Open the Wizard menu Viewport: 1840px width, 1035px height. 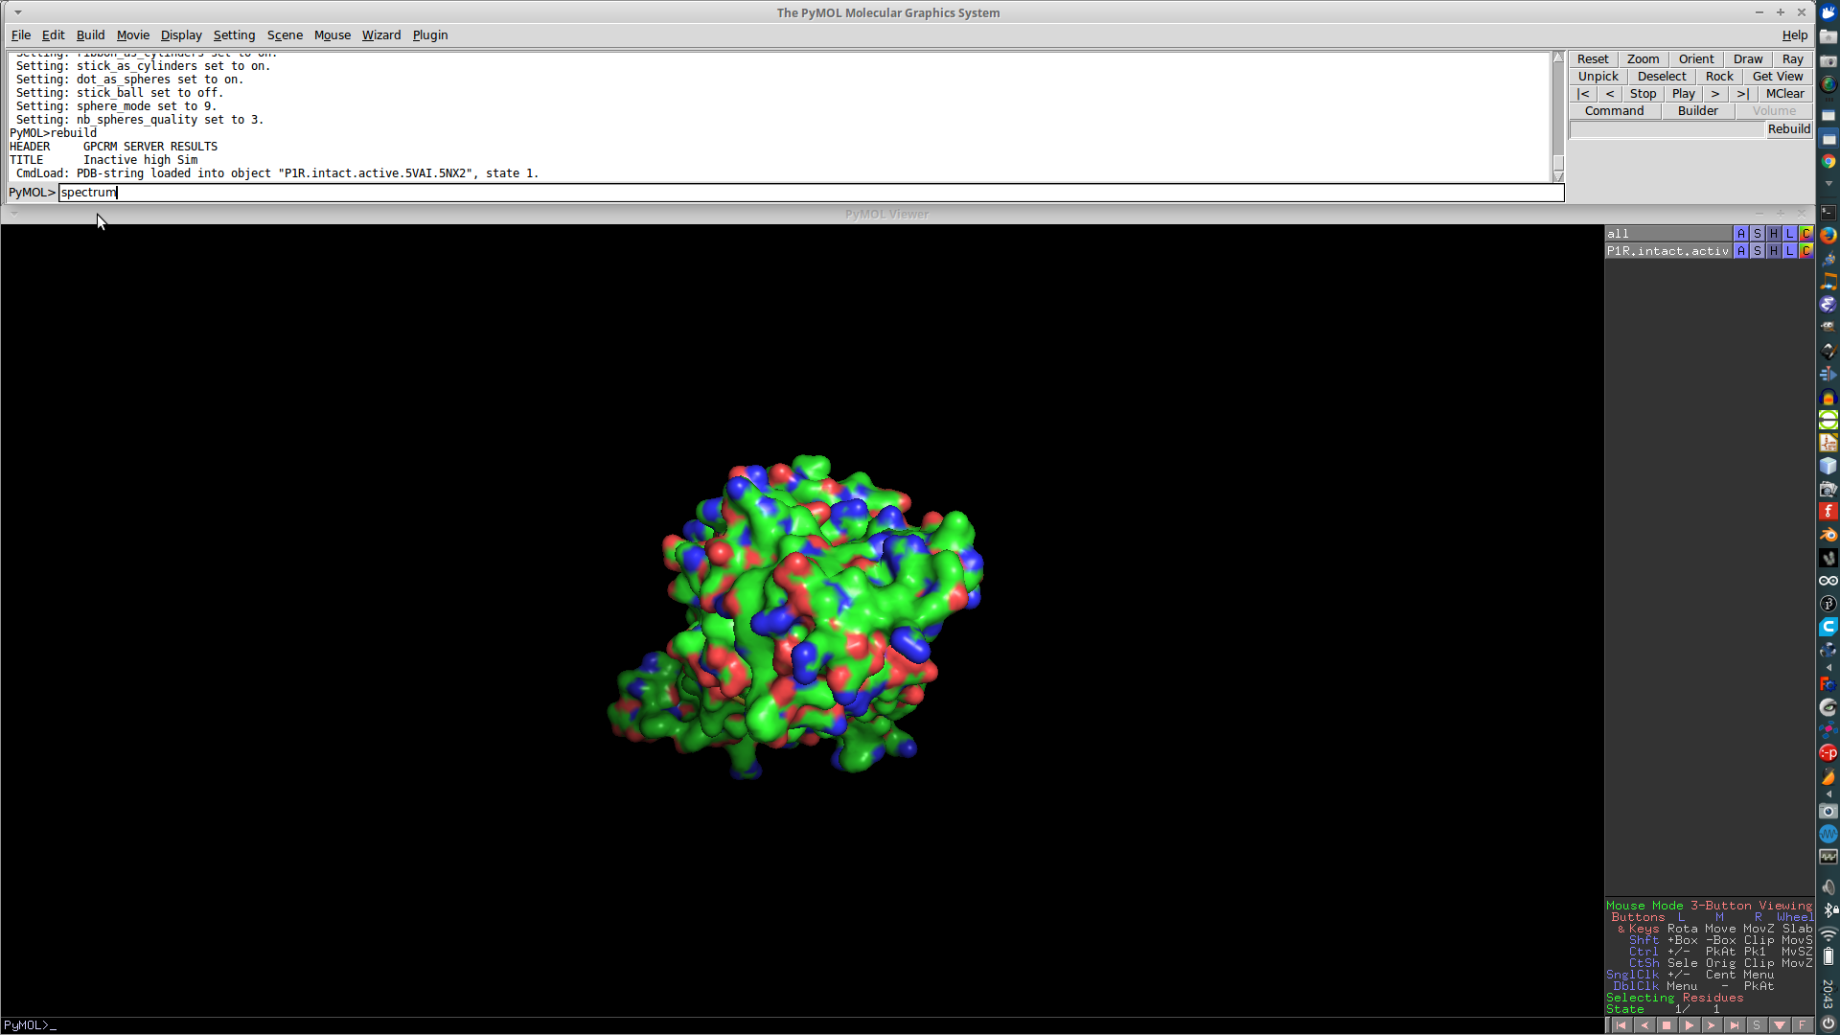[x=381, y=35]
